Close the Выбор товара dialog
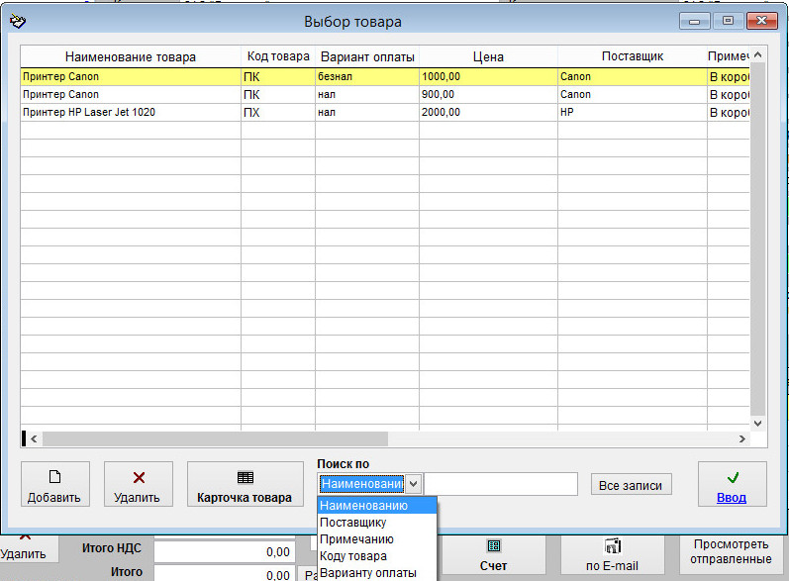Viewport: 789px width, 581px height. [x=762, y=21]
